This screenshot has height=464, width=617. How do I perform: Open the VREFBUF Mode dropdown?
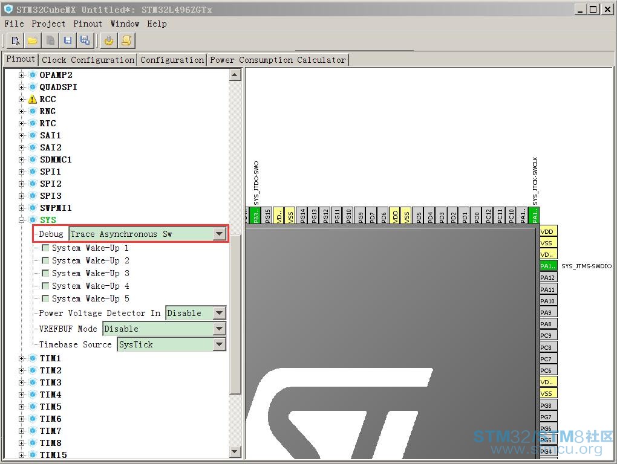pyautogui.click(x=219, y=329)
